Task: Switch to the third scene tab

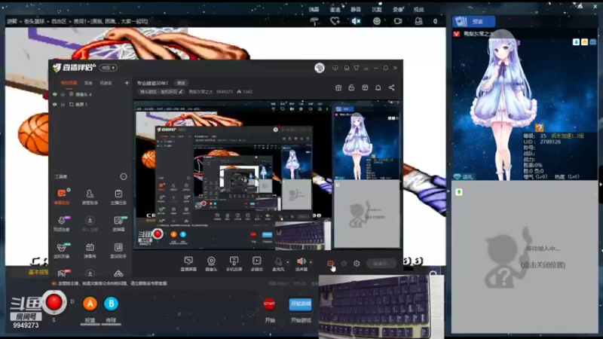Action: click(106, 83)
